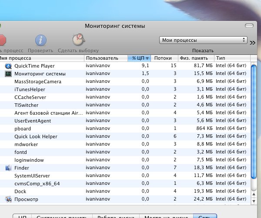The width and height of the screenshot is (261, 218).
Task: Click the Inspect (Проверить) info icon
Action: tap(40, 40)
